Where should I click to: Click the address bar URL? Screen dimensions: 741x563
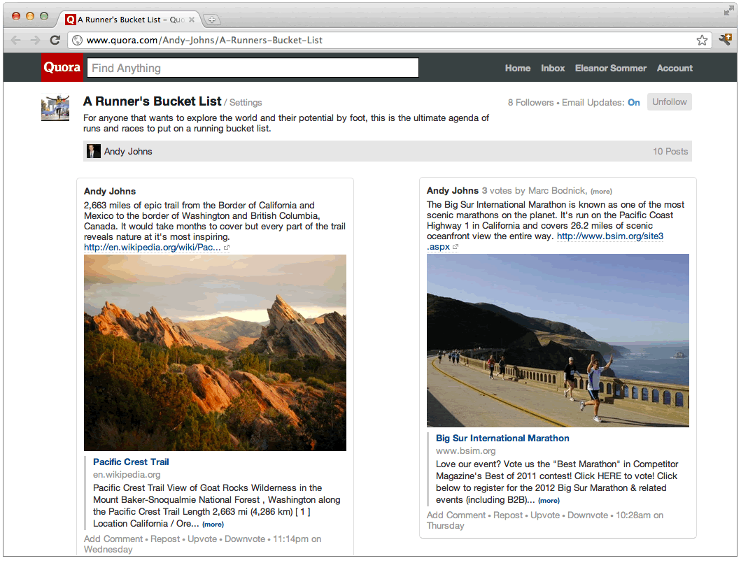204,40
